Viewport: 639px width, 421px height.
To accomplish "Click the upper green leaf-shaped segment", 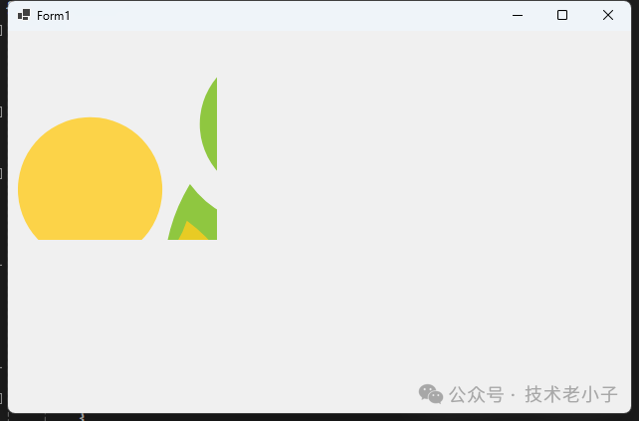I will (209, 123).
